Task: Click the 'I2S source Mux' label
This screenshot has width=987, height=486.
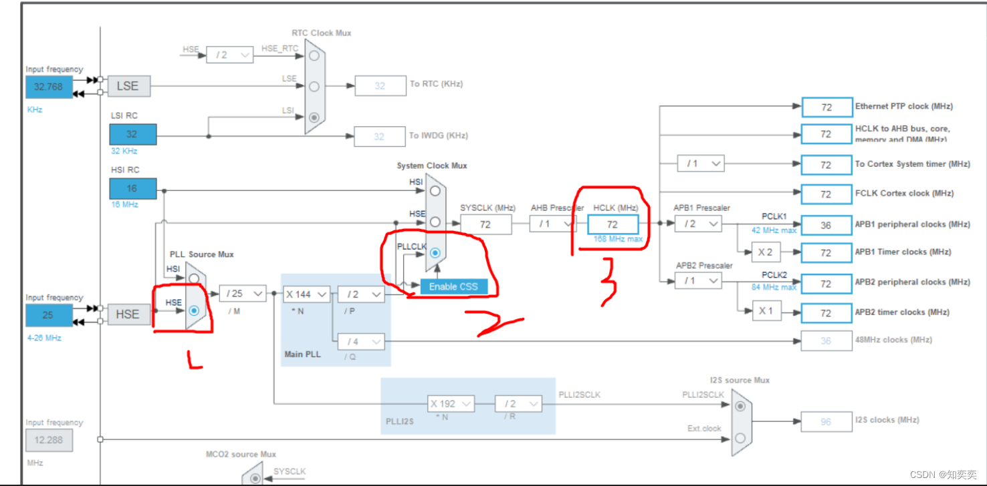Action: [740, 380]
